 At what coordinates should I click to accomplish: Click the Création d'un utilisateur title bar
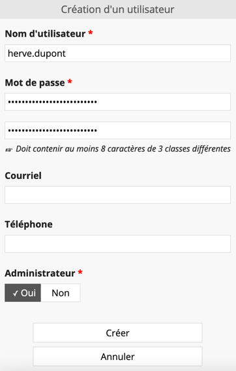[x=118, y=9]
